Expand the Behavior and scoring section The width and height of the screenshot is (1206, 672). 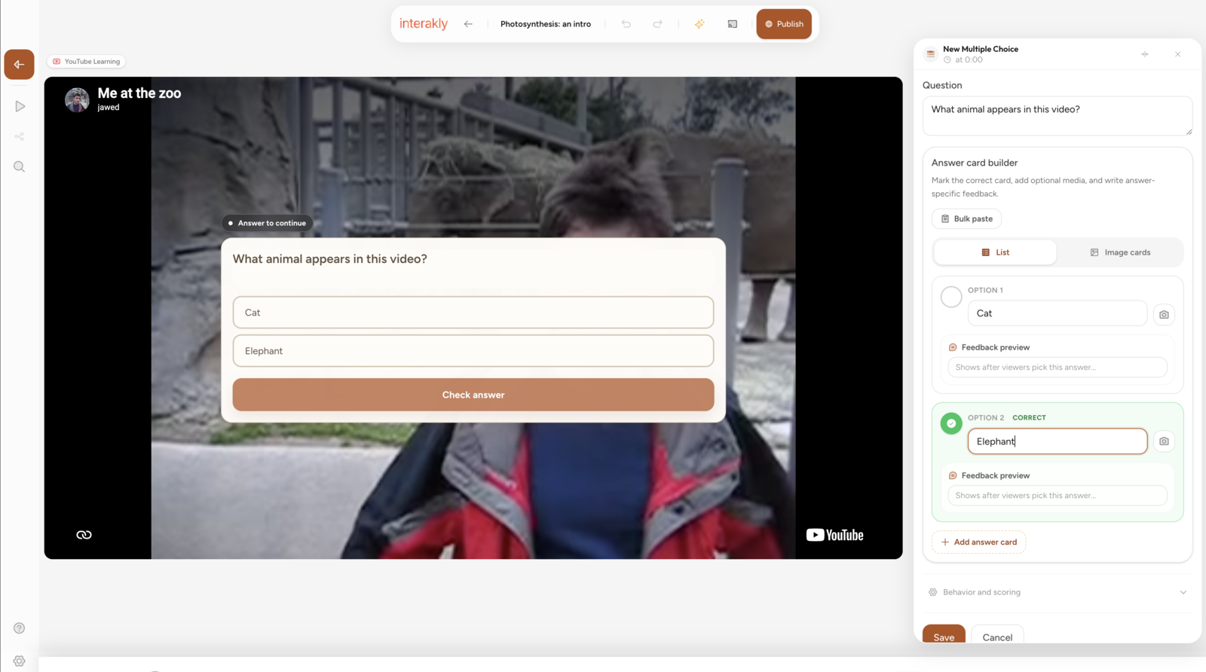coord(1058,592)
